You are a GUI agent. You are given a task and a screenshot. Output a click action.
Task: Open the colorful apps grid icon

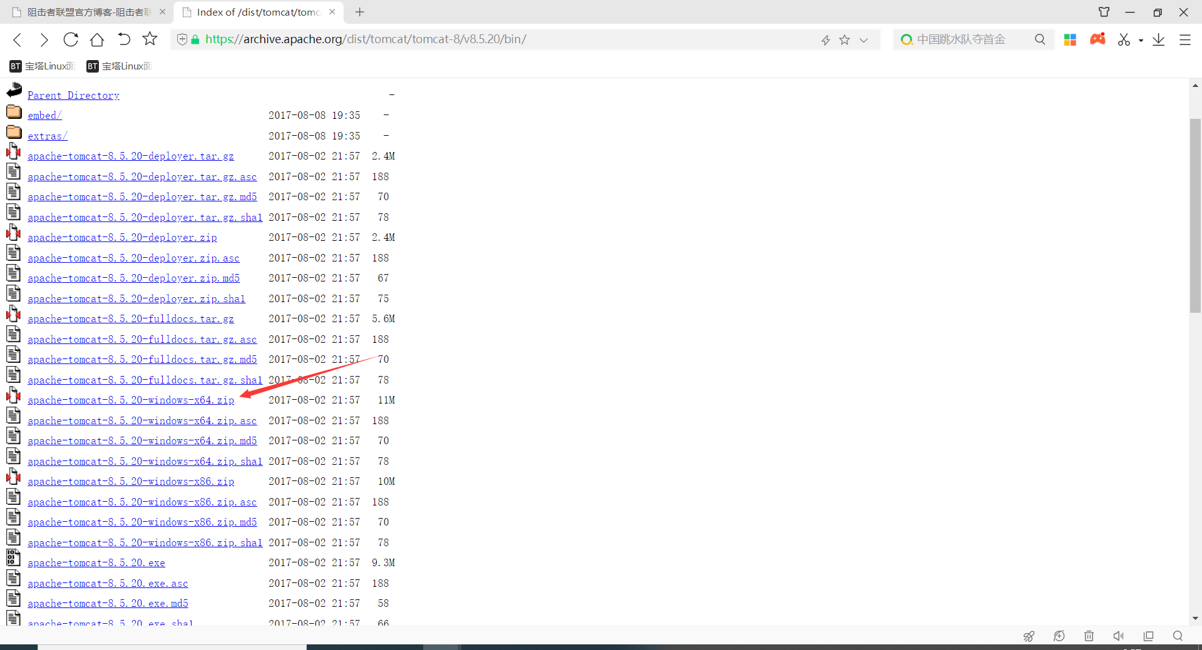pyautogui.click(x=1070, y=39)
